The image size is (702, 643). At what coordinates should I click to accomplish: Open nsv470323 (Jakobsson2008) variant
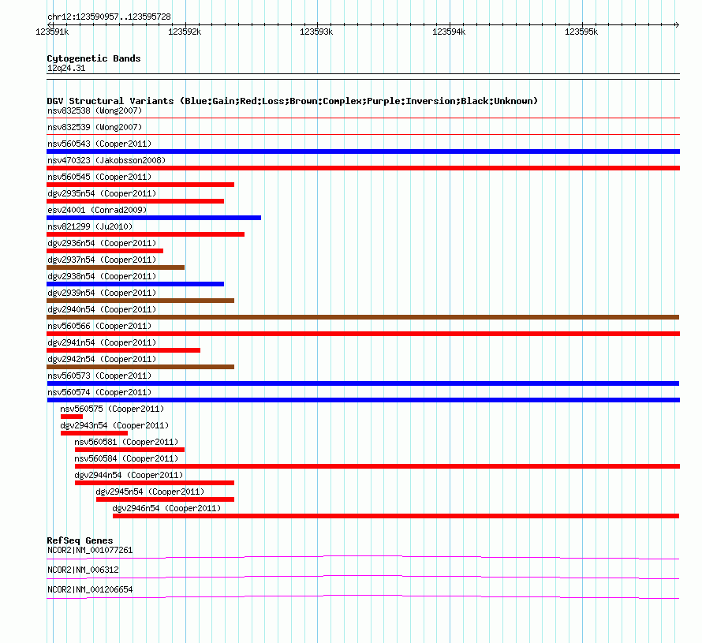point(106,160)
